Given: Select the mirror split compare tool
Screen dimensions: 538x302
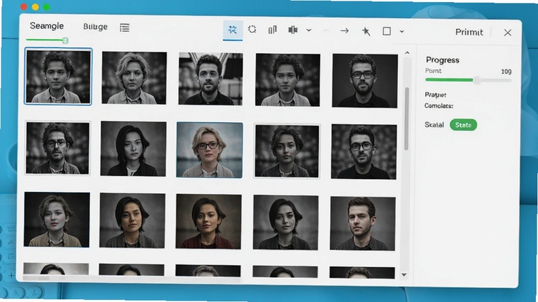Looking at the screenshot, I should [293, 30].
